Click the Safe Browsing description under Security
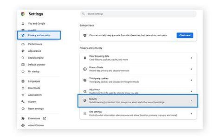This screenshot has height=138, width=220. 127,102
